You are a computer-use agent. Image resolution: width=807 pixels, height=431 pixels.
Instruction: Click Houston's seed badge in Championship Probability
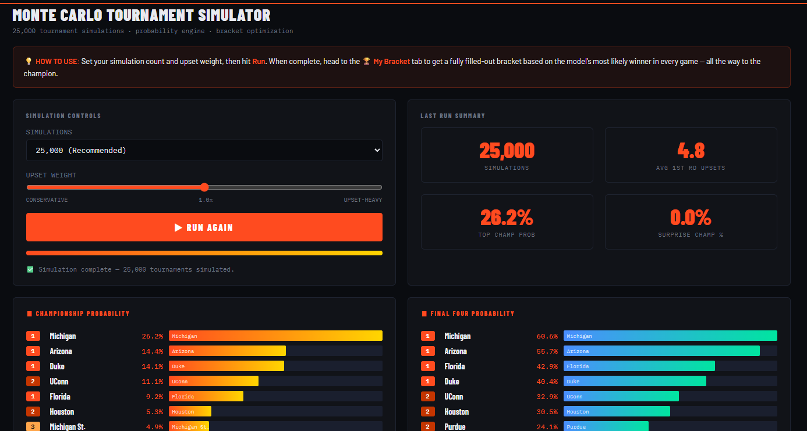(33, 412)
